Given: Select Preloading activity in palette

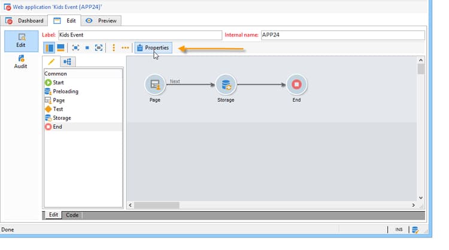Looking at the screenshot, I should coord(83,92).
